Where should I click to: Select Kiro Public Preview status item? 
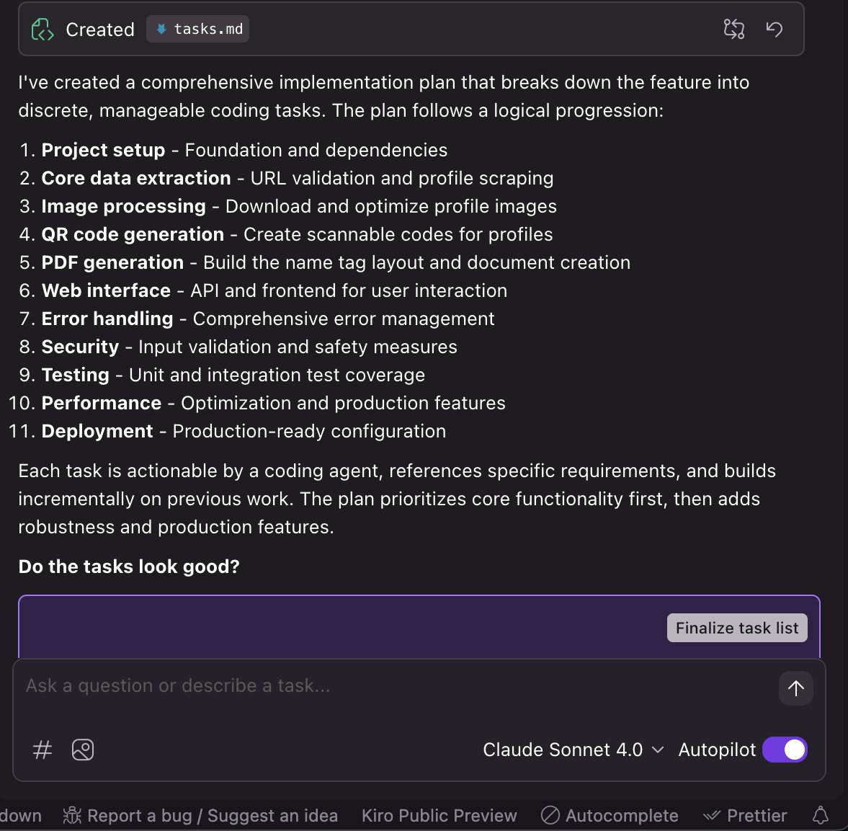(439, 815)
